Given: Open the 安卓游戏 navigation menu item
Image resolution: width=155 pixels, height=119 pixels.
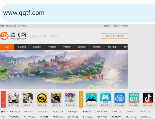Looking at the screenshot, I should 22,47.
